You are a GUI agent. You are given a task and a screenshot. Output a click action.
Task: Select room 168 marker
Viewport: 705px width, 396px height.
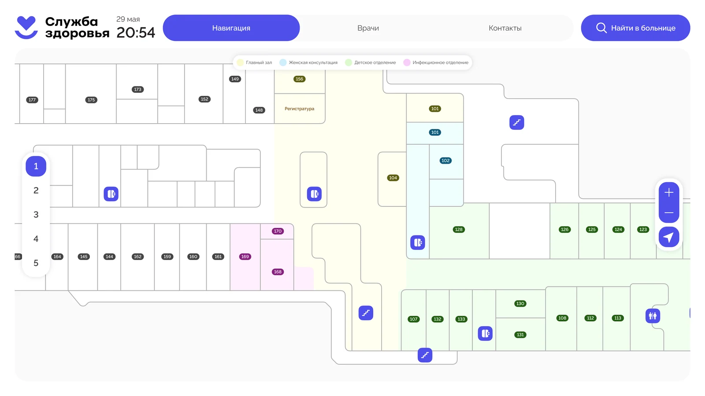[278, 272]
